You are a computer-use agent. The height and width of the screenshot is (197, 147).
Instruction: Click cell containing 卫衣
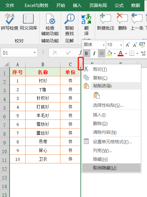tap(43, 159)
